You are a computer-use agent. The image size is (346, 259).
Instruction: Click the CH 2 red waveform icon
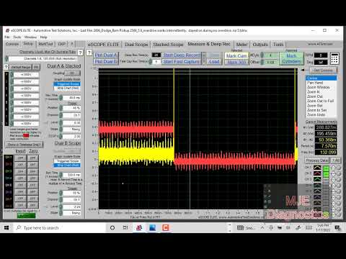click(317, 173)
